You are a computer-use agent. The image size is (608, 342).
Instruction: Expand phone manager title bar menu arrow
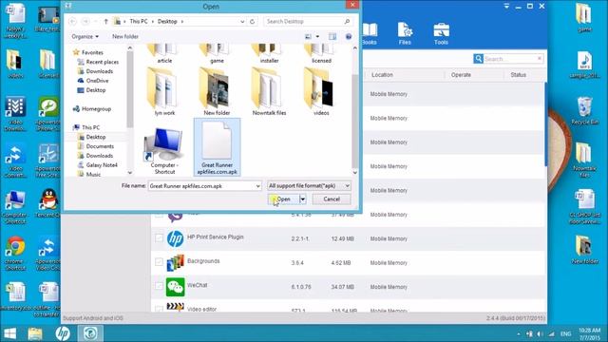pos(506,7)
